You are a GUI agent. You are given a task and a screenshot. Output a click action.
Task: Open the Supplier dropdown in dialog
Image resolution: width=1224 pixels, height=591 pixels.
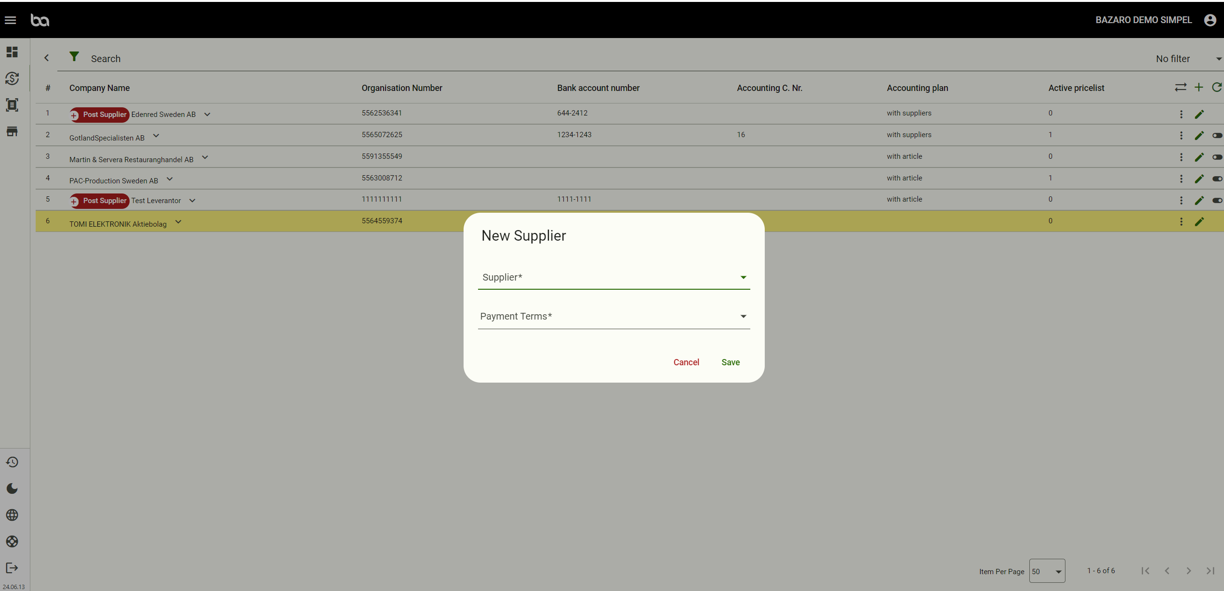tap(613, 277)
